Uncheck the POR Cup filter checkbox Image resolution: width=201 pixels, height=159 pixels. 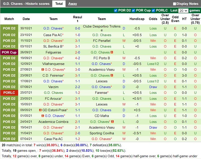133,10
